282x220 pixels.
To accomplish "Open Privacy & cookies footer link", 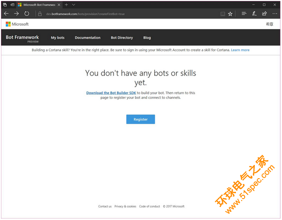I will pos(125,206).
